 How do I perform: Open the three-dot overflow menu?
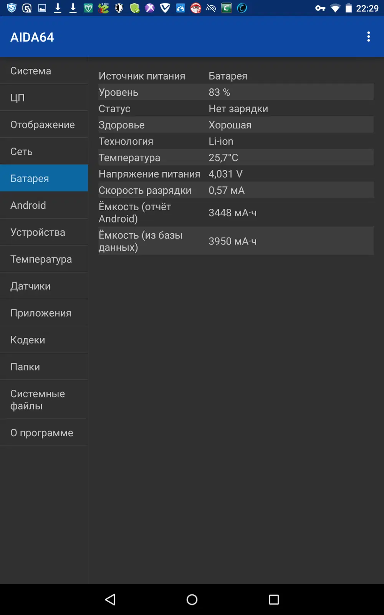(368, 37)
